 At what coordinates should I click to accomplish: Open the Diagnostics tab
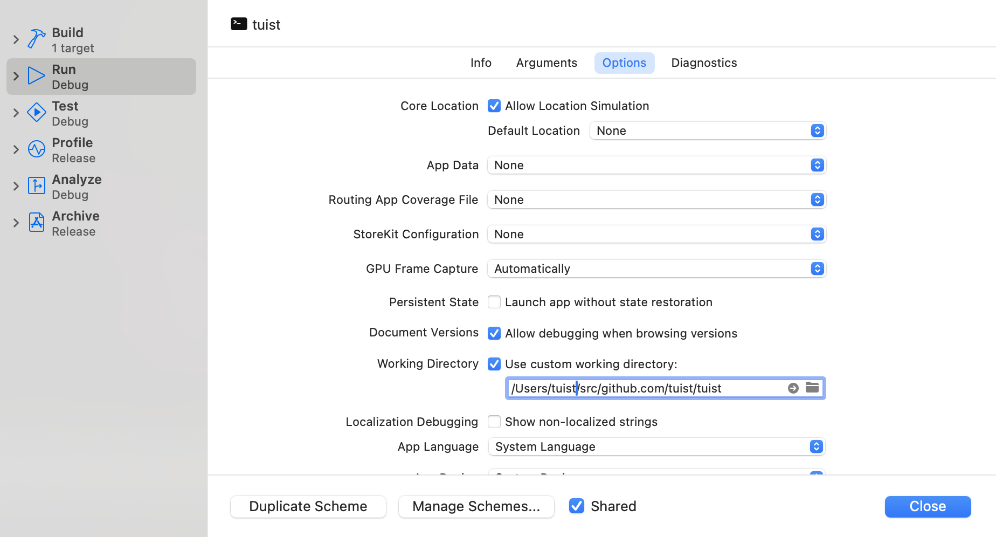click(703, 63)
